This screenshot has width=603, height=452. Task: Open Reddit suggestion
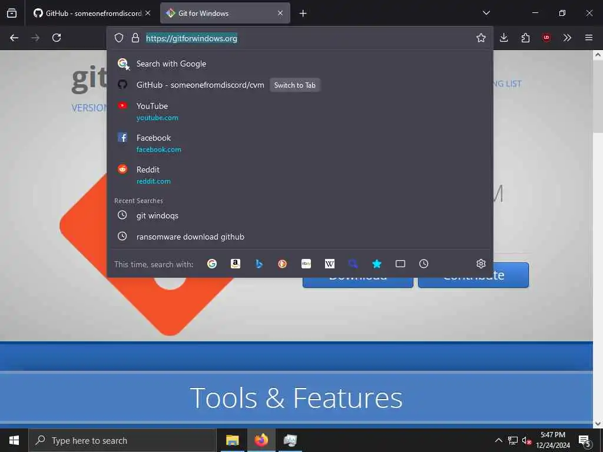tap(300, 175)
